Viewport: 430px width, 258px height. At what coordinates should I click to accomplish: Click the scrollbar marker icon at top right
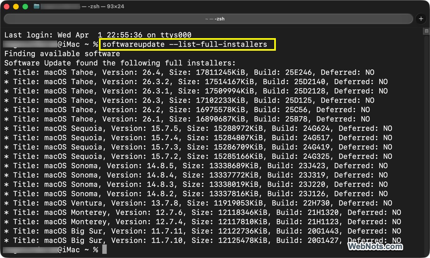pyautogui.click(x=426, y=31)
